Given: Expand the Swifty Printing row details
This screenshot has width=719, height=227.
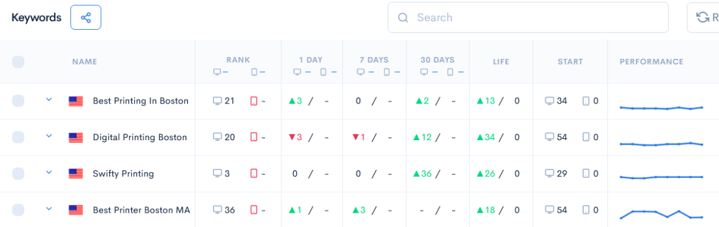Looking at the screenshot, I should tap(49, 172).
